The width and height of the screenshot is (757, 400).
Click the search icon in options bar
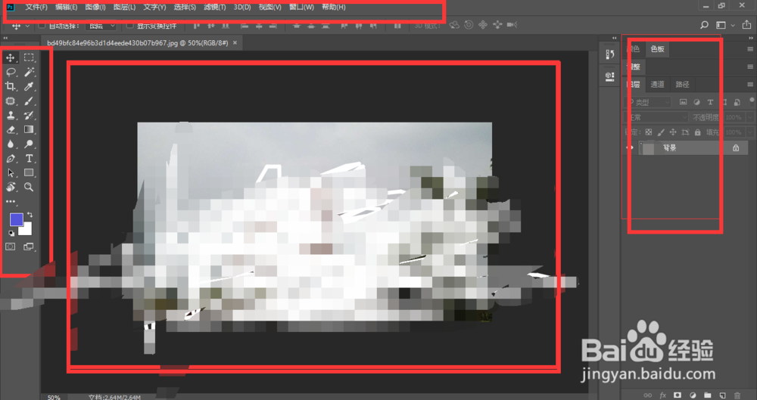pos(704,25)
